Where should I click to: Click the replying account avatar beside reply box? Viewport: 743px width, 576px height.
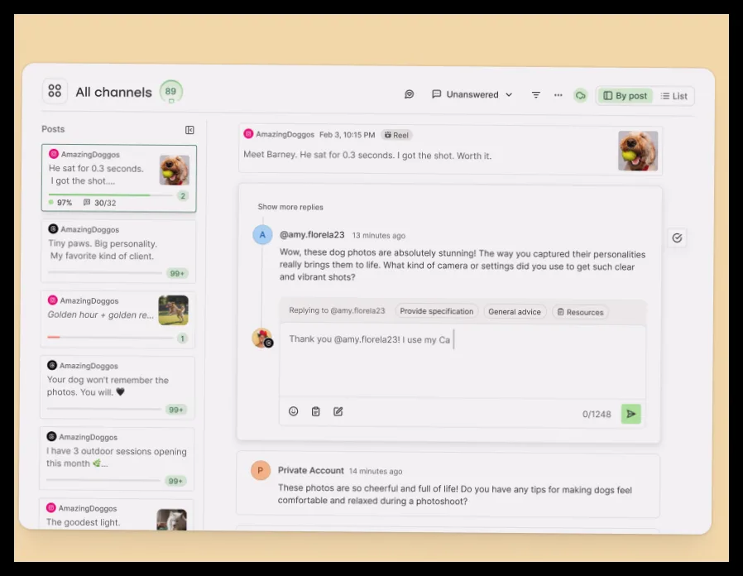(x=262, y=338)
